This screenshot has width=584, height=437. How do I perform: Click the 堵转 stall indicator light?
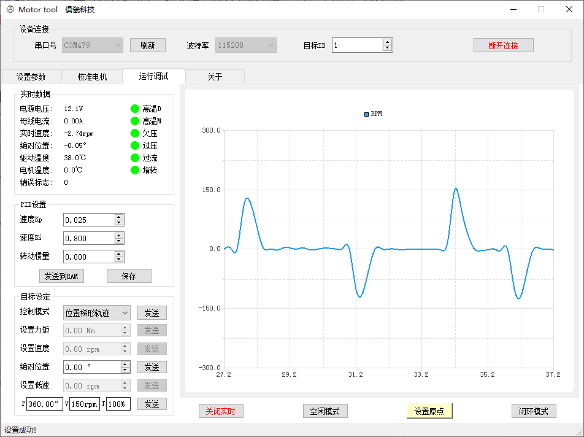(x=134, y=169)
